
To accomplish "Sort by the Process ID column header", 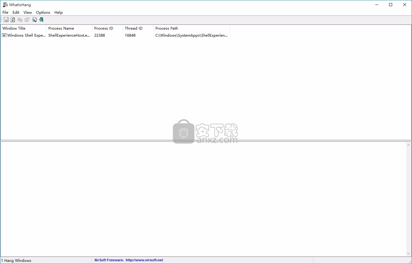I will (108, 28).
